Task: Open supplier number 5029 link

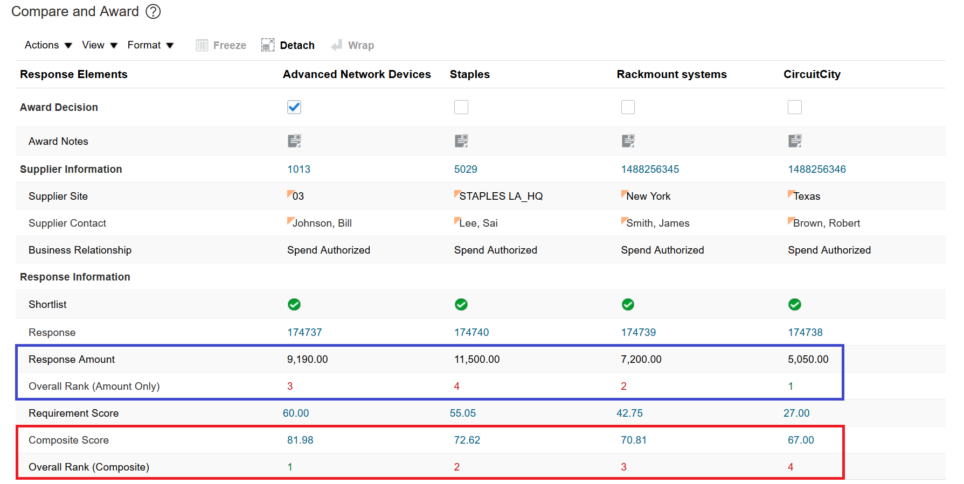Action: click(466, 169)
